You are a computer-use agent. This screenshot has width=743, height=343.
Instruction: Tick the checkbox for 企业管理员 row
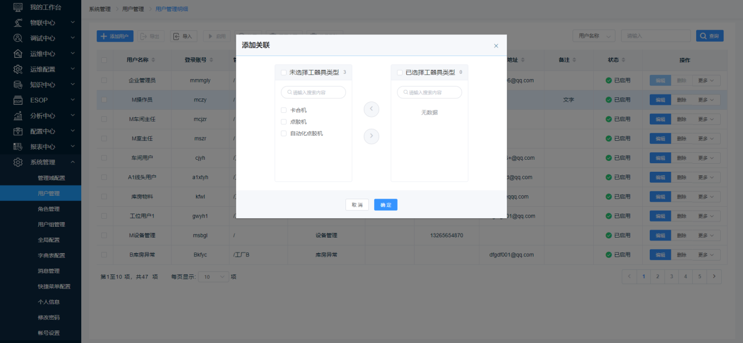(104, 80)
